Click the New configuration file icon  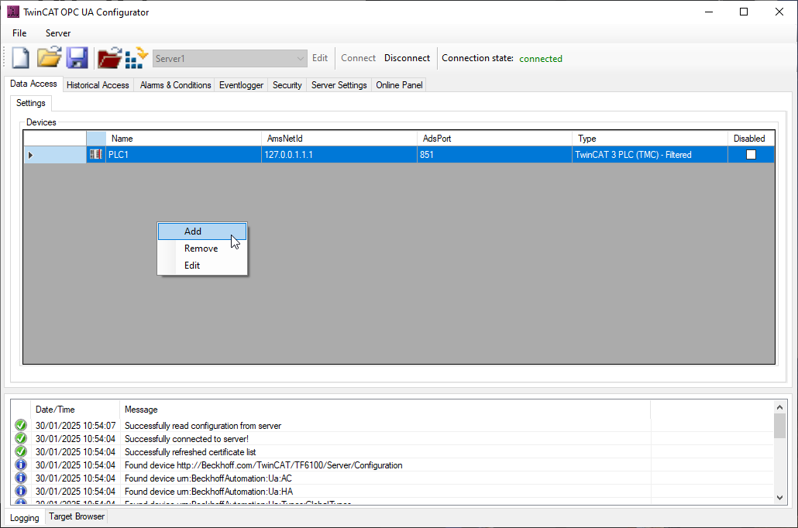(x=21, y=58)
